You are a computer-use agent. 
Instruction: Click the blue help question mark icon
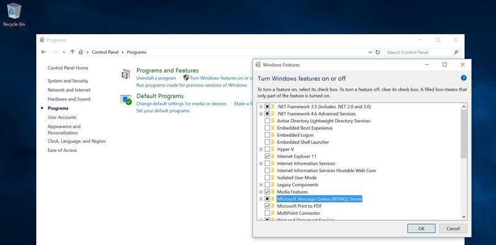click(x=464, y=78)
